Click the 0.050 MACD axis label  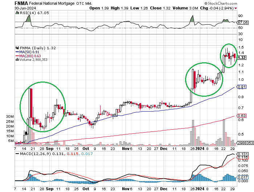[x=243, y=171]
